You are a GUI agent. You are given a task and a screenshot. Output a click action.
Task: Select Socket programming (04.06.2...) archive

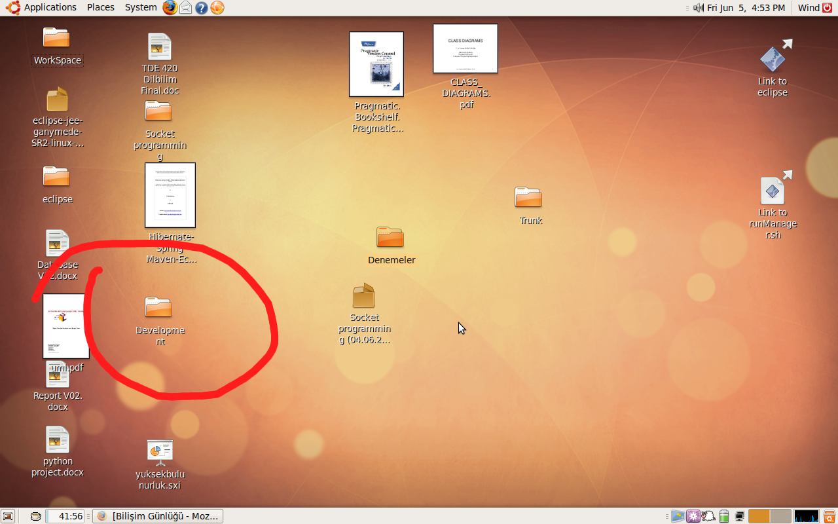pos(363,296)
